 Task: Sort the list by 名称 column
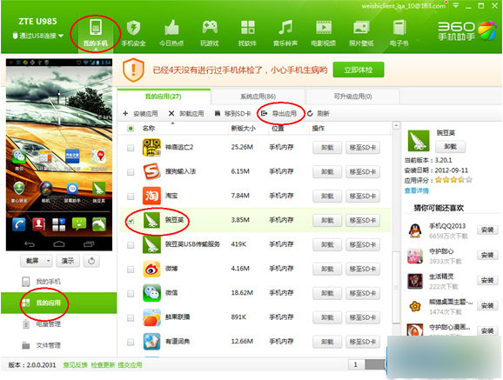[x=149, y=129]
